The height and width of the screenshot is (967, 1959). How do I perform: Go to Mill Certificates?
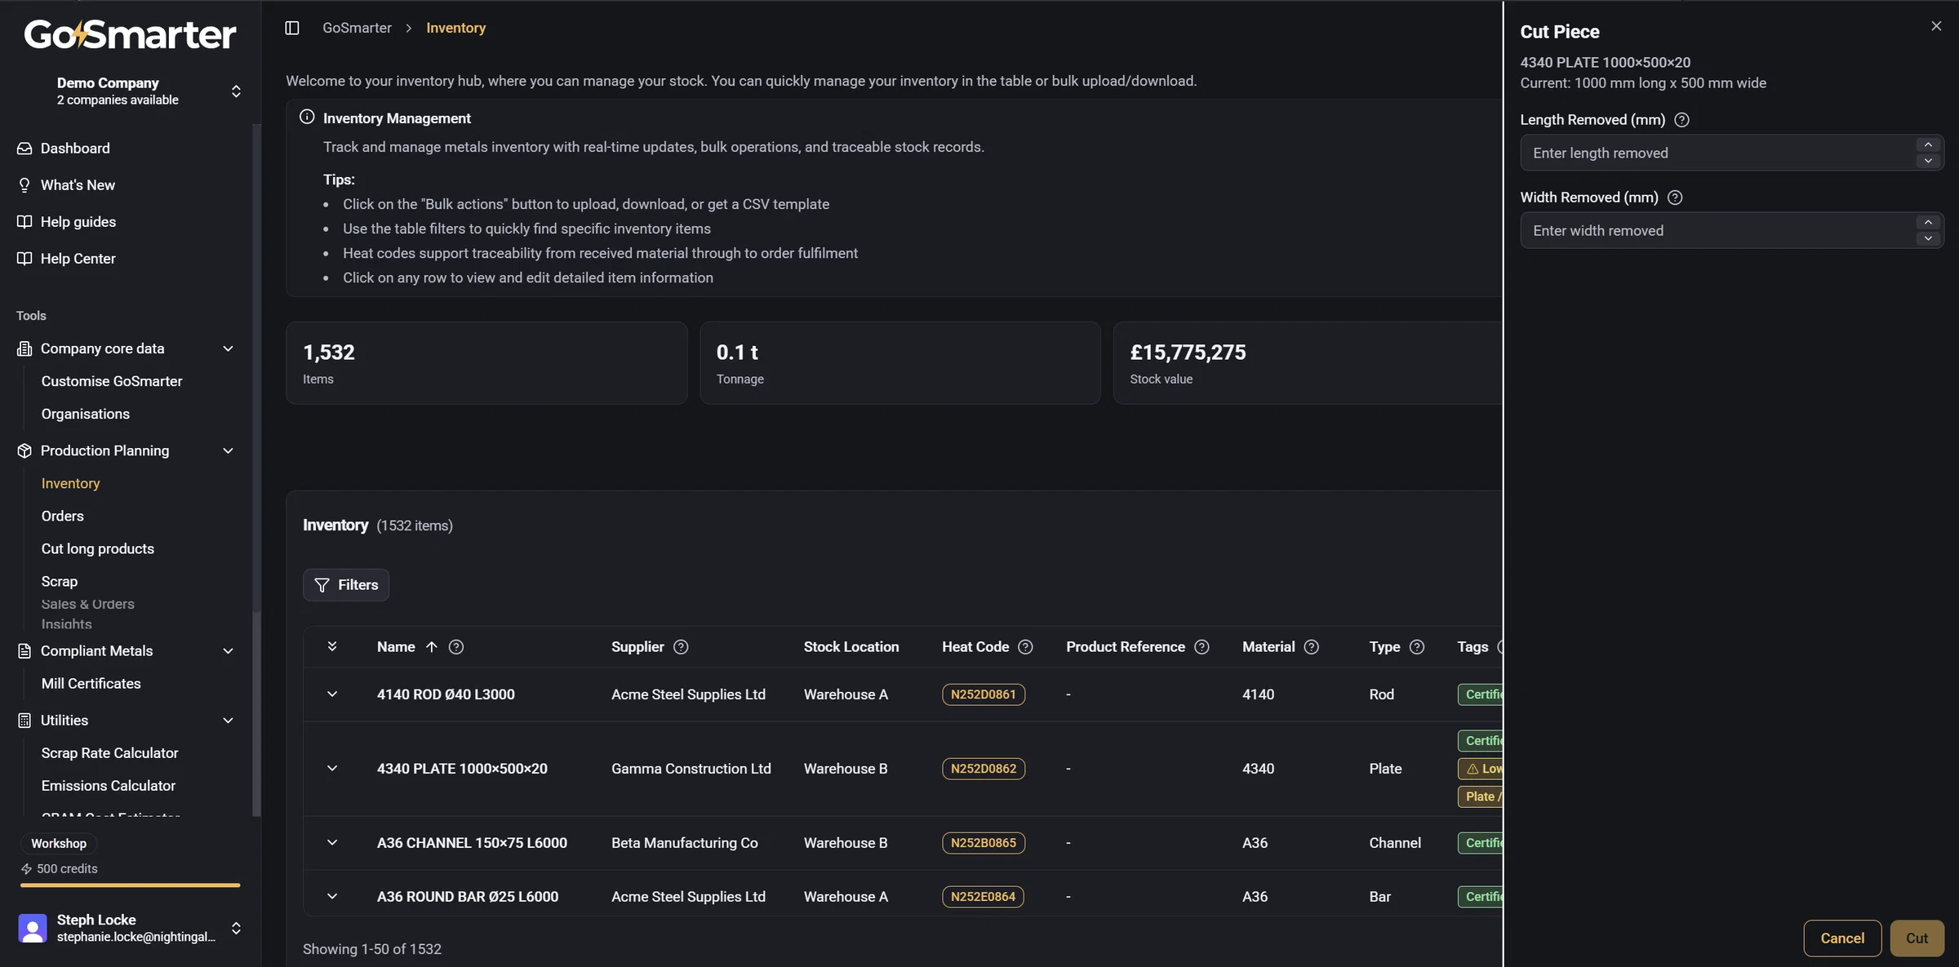(91, 684)
